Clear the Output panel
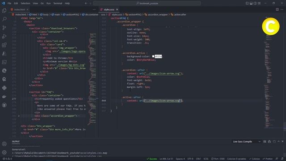The width and height of the screenshot is (286, 161). [x=265, y=141]
